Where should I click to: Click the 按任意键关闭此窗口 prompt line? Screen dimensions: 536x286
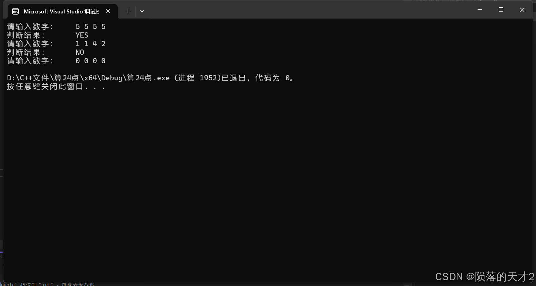point(56,86)
